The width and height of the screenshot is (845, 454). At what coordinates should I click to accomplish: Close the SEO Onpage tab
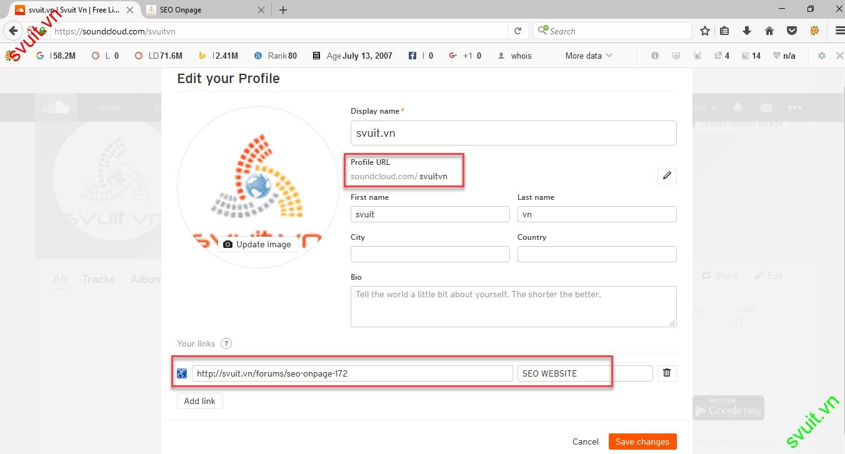(x=261, y=9)
